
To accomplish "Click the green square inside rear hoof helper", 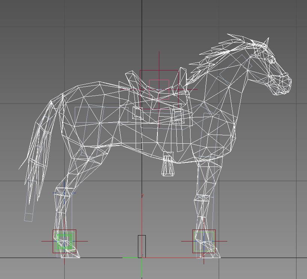I will click(x=63, y=241).
